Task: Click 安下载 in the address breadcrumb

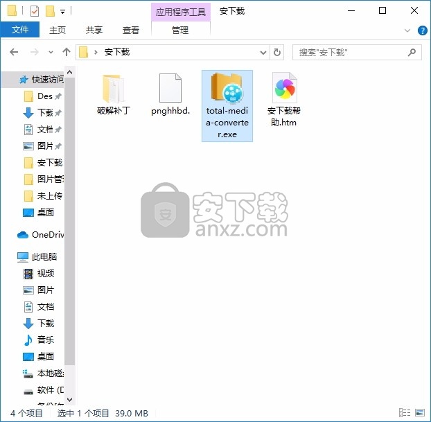Action: (x=117, y=52)
